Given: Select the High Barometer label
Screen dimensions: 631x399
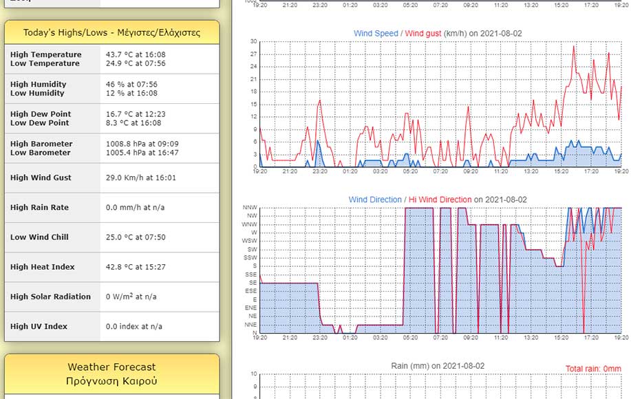Looking at the screenshot, I should pyautogui.click(x=41, y=144).
